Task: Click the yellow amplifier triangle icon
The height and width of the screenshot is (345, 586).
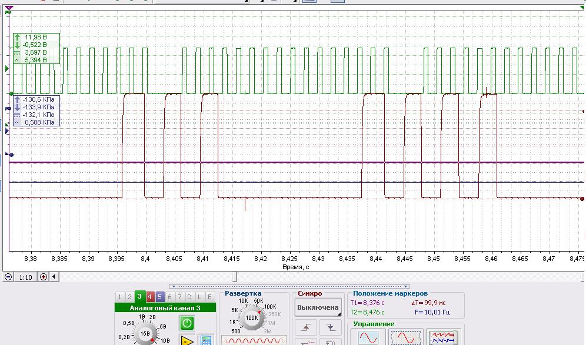Action: tap(187, 340)
